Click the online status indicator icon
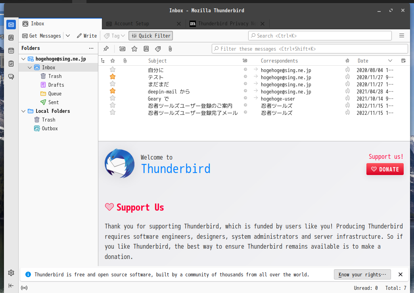This screenshot has width=414, height=293. [24, 288]
